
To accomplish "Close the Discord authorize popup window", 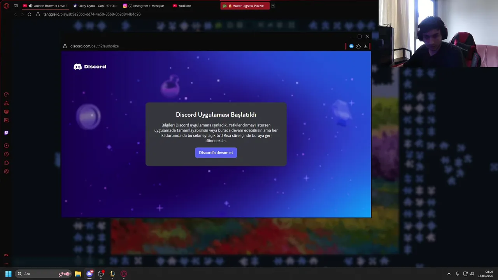I will (367, 37).
